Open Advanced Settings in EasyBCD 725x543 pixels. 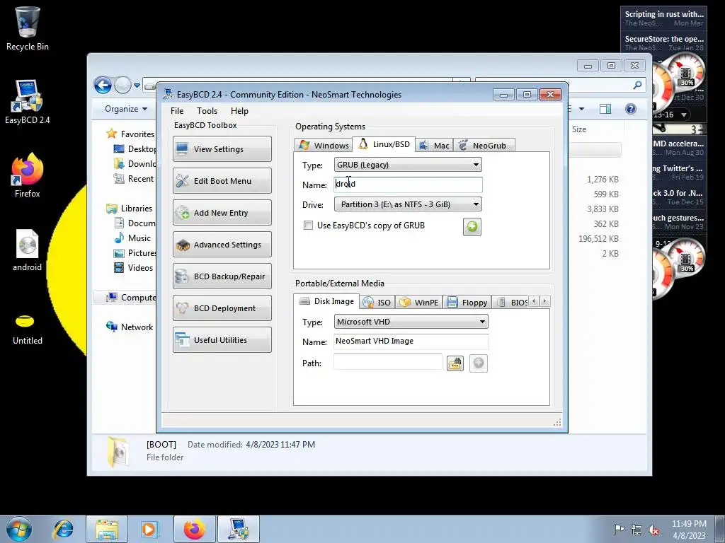(x=222, y=244)
